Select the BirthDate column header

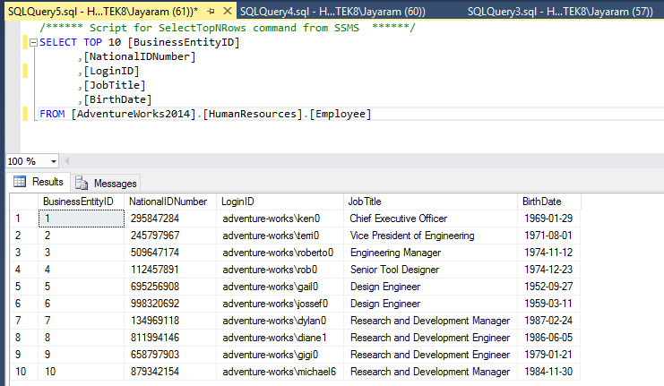(549, 202)
